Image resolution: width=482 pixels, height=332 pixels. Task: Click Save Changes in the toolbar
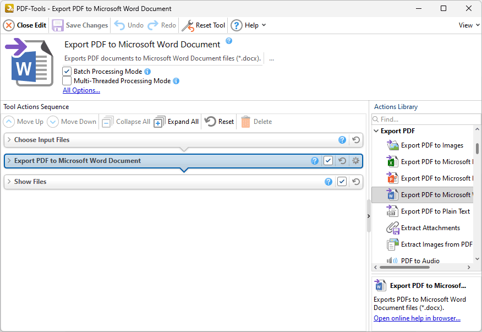point(80,25)
